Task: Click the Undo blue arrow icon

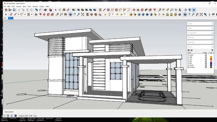Action: click(x=36, y=10)
